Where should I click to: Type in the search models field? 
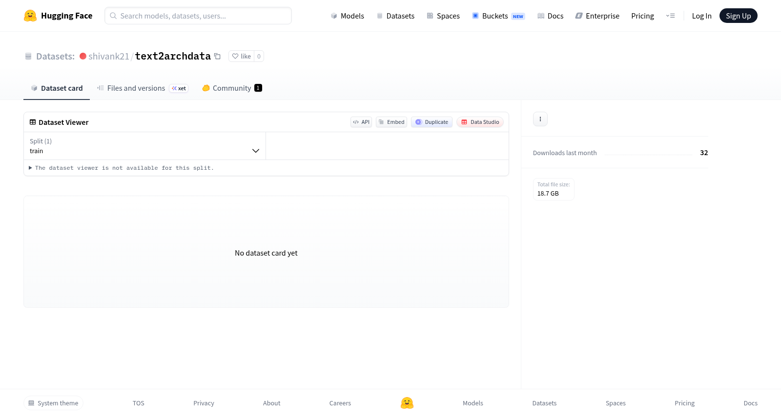198,16
